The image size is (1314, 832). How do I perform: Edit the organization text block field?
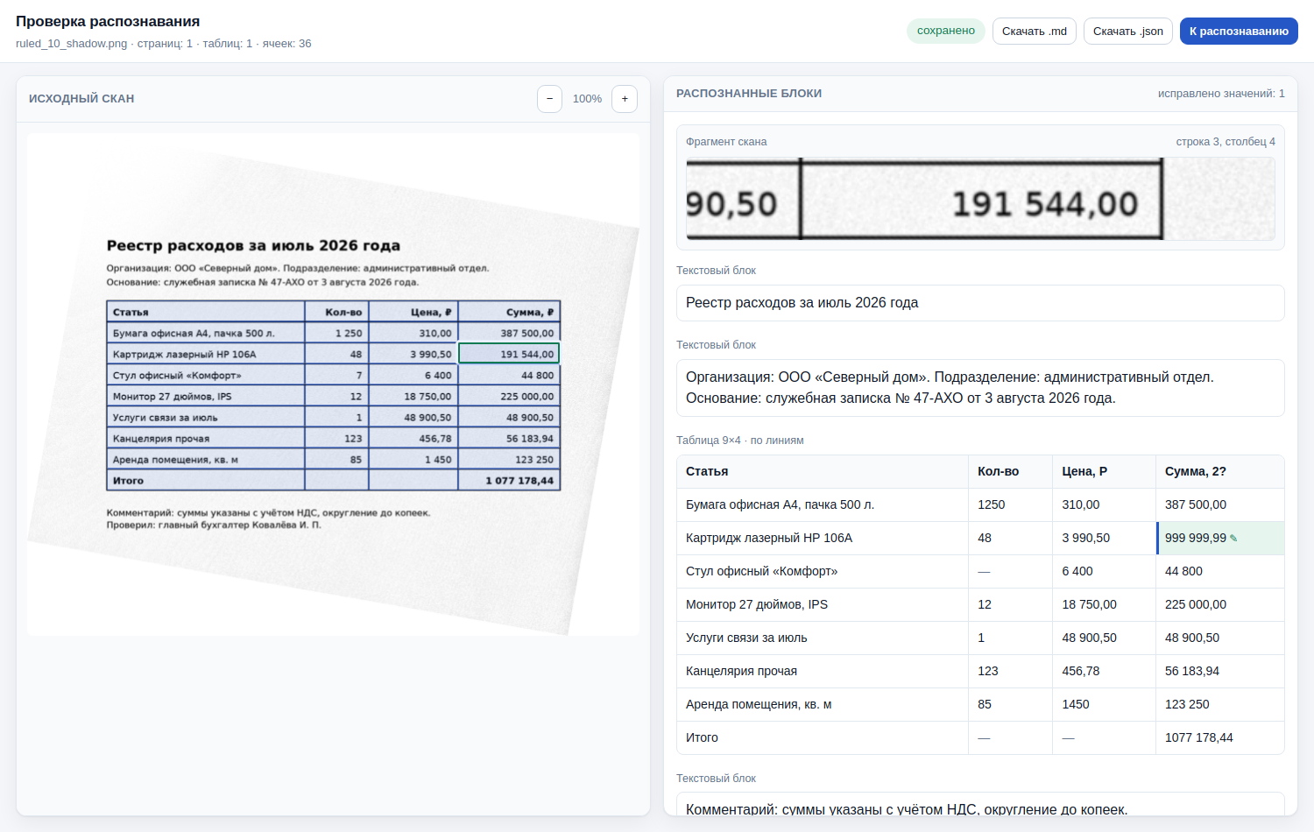click(980, 388)
